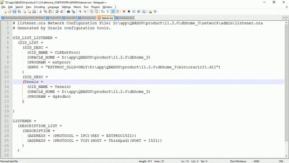Click 'length : 811' in status bar
The width and height of the screenshot is (289, 163).
(x=145, y=161)
